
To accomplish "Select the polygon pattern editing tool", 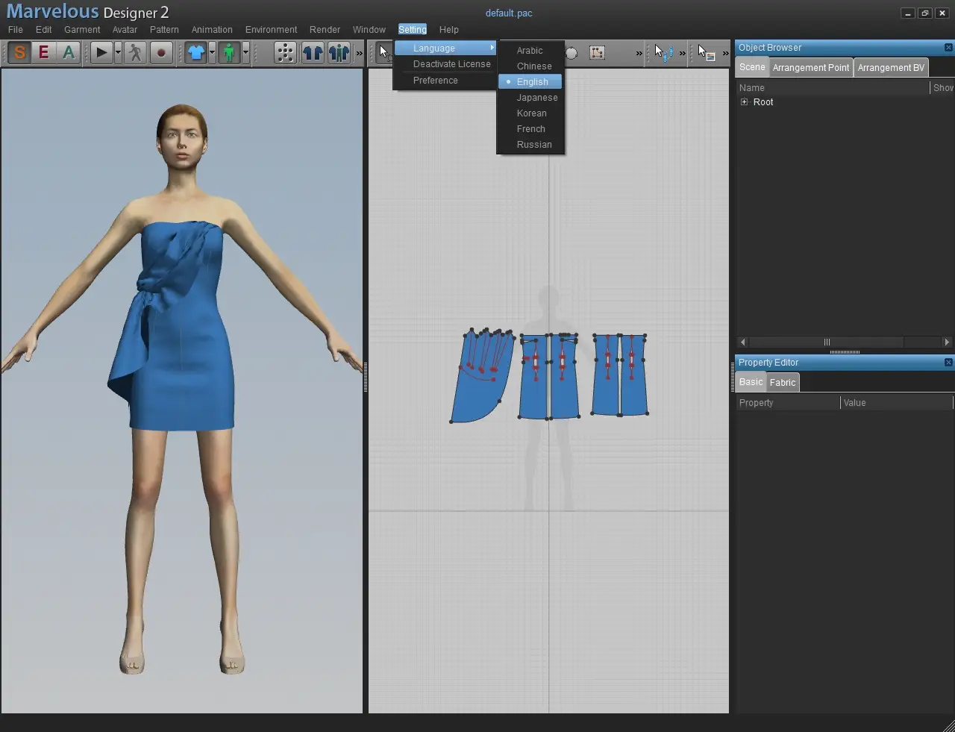I will [597, 52].
